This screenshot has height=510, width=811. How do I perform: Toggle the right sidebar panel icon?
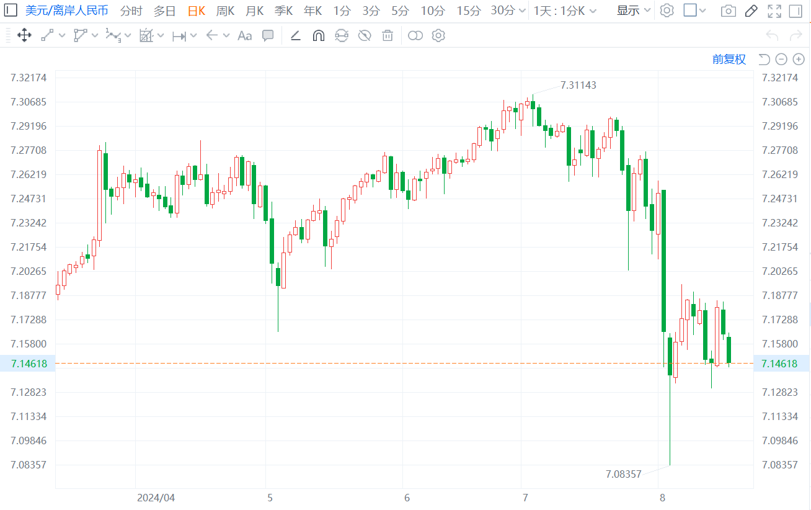(796, 11)
